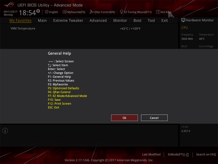Click the +3.3V label
218x164 pixels.
coord(185,127)
